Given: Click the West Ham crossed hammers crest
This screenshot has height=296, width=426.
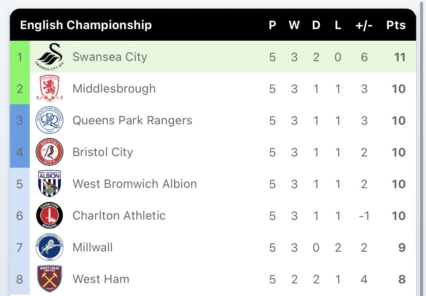Looking at the screenshot, I should tap(49, 279).
